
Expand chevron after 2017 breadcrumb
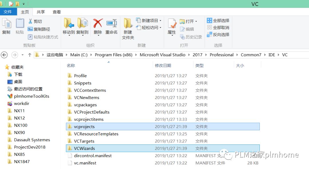206,55
